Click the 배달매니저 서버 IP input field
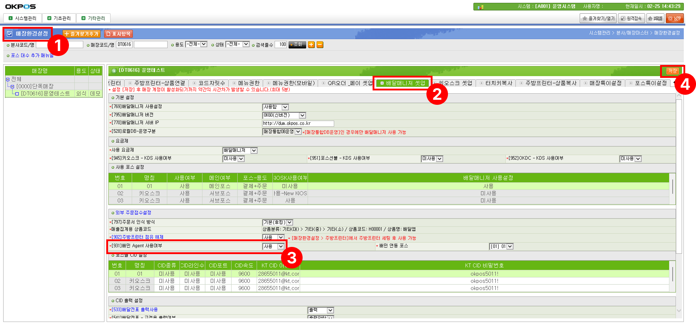696x323 pixels. [x=298, y=123]
